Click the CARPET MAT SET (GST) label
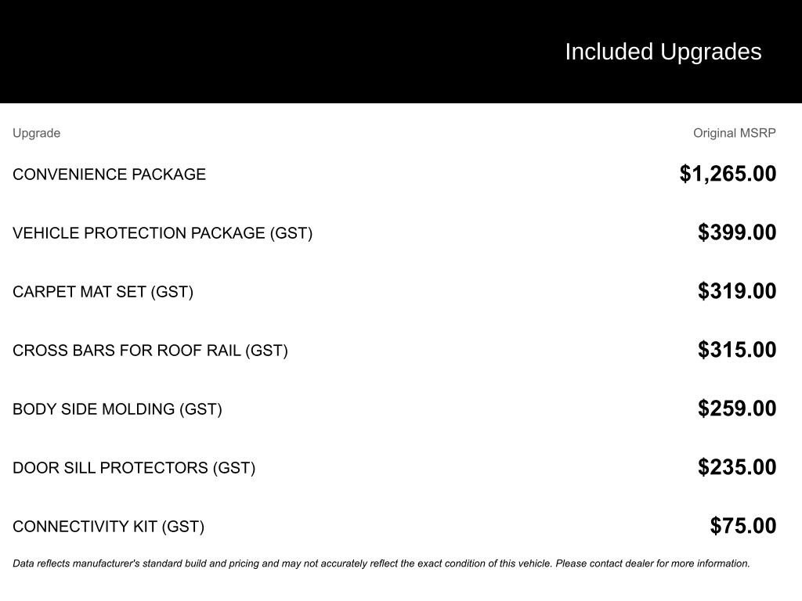Viewport: 802px width, 601px height. tap(103, 292)
